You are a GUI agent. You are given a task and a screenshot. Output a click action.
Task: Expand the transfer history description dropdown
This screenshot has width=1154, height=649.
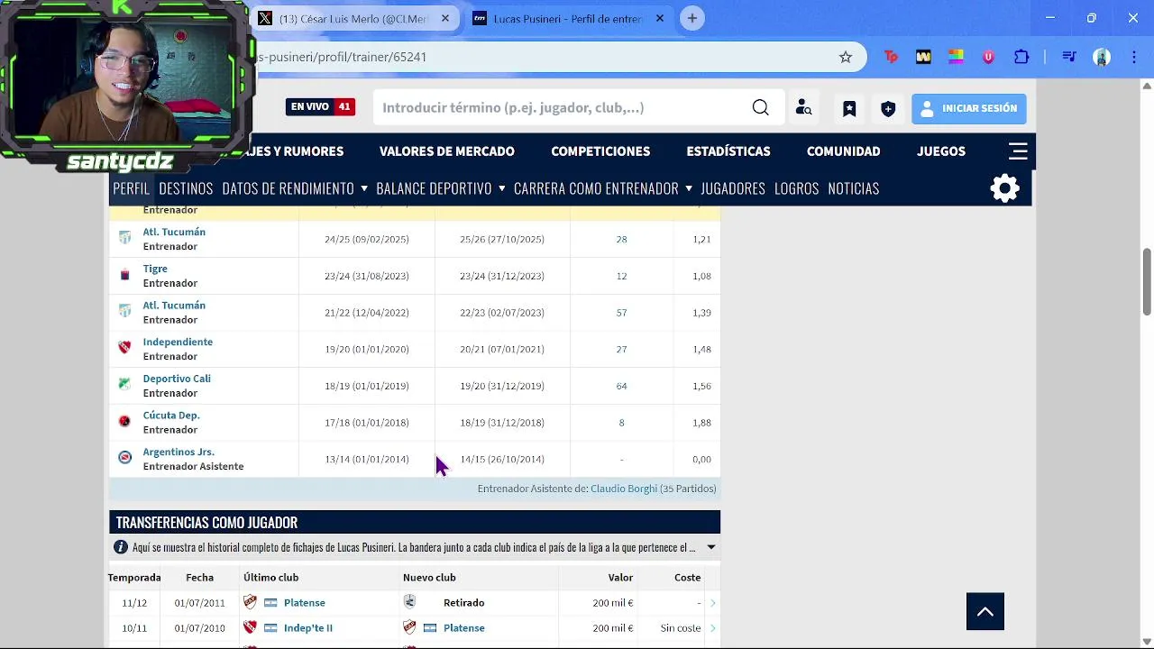coord(711,547)
